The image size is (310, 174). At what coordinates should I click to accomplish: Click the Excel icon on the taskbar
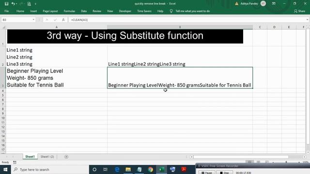(x=162, y=170)
